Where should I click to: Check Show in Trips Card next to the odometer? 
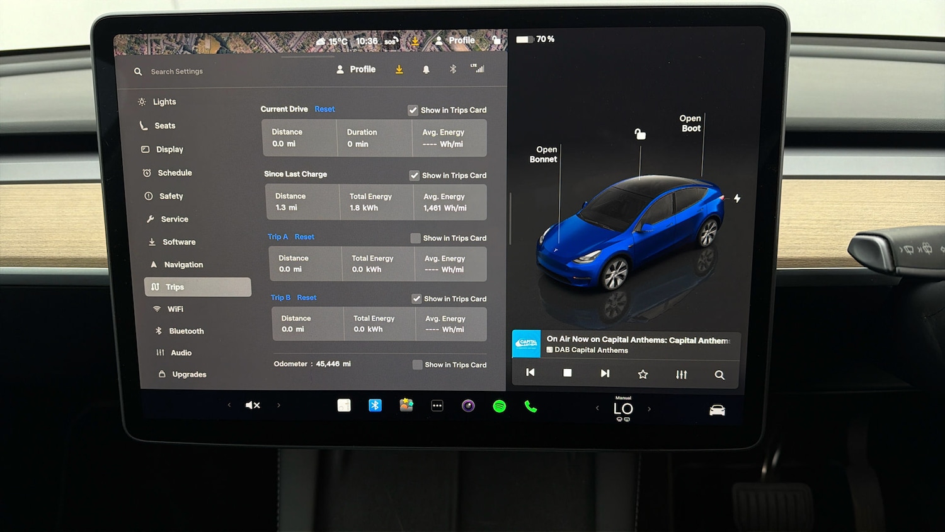click(x=417, y=364)
